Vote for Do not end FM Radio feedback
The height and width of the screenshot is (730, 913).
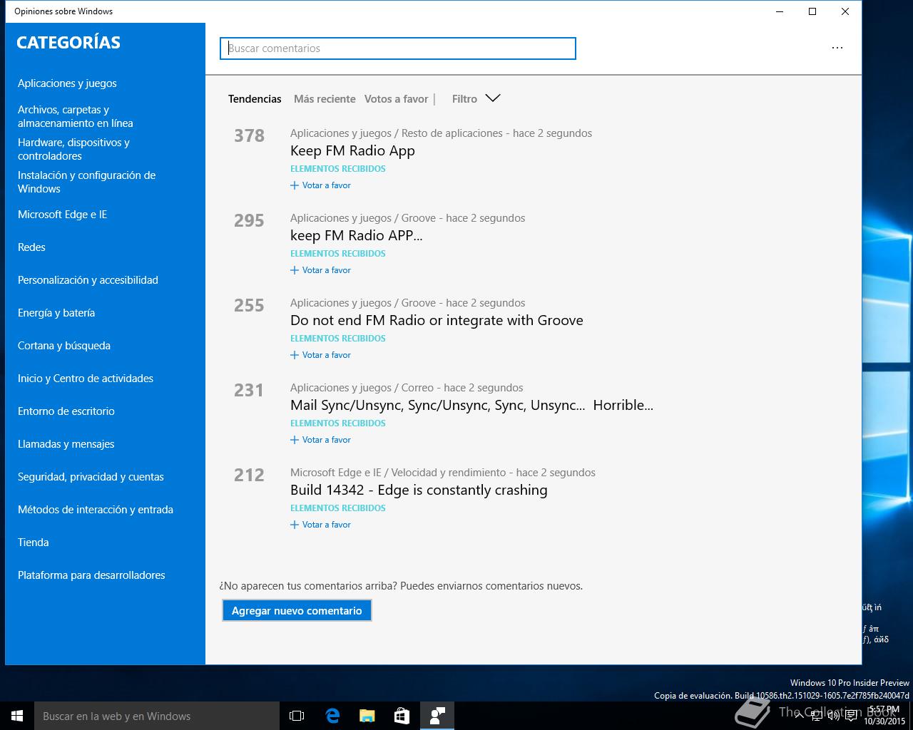click(320, 355)
